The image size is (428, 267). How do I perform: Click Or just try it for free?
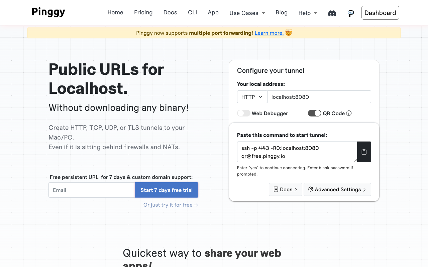click(x=171, y=205)
